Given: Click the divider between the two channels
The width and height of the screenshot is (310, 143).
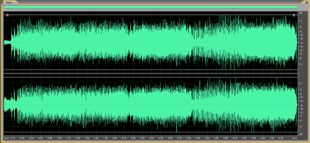Looking at the screenshot, I should pos(150,74).
